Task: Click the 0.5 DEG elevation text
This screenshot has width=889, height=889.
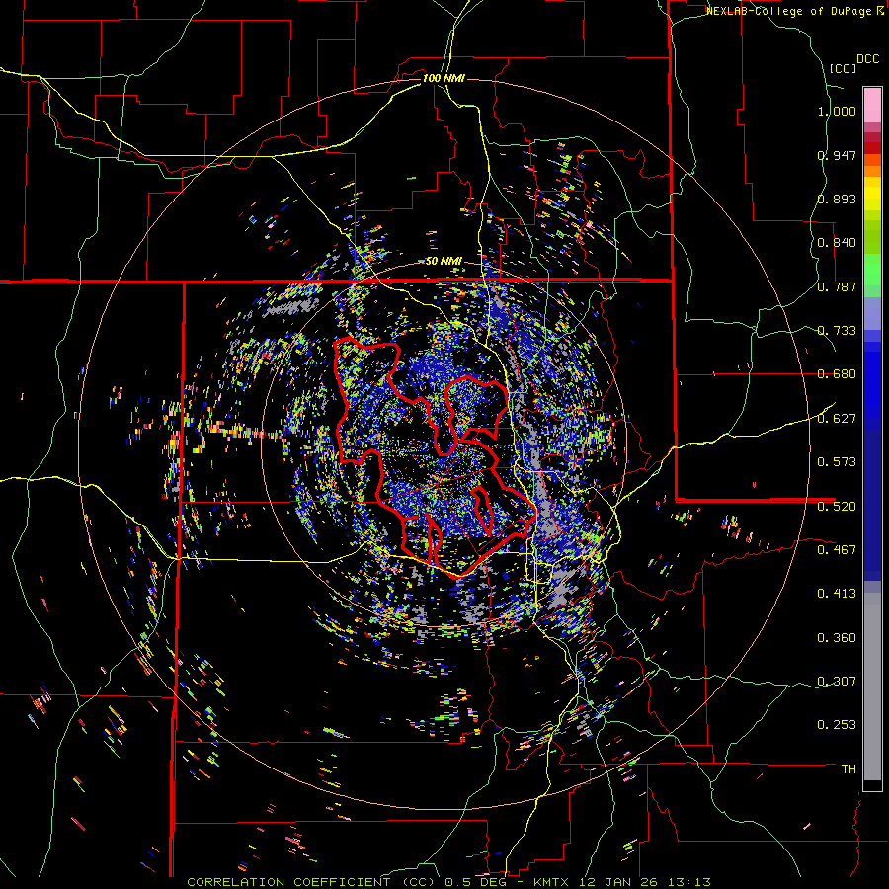Action: (x=475, y=882)
